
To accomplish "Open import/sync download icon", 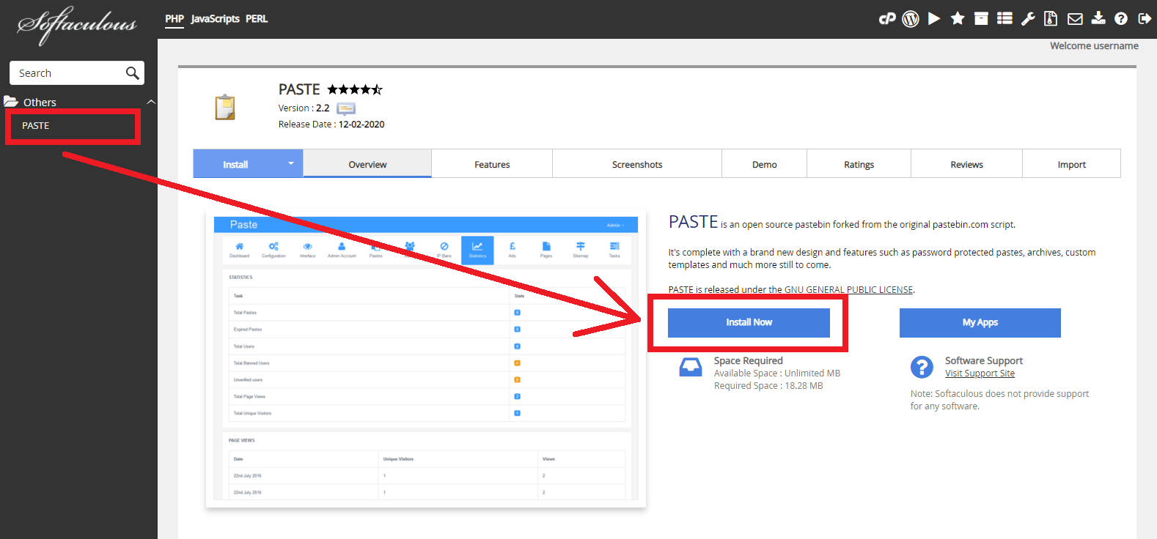I will 1098,18.
